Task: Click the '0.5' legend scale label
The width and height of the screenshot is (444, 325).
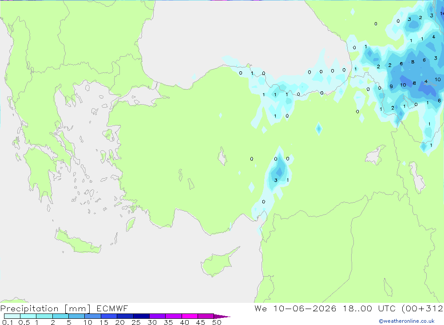Action: [x=24, y=322]
